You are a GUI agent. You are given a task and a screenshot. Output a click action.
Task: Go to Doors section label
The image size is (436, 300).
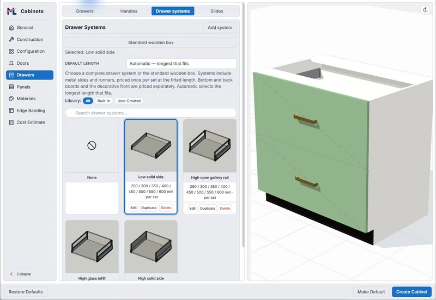click(x=23, y=63)
